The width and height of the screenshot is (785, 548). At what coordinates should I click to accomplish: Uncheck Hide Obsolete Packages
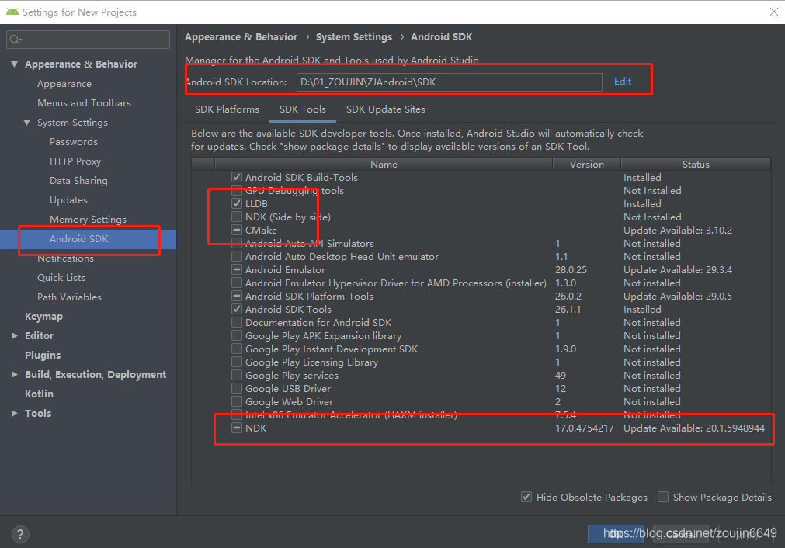point(526,497)
